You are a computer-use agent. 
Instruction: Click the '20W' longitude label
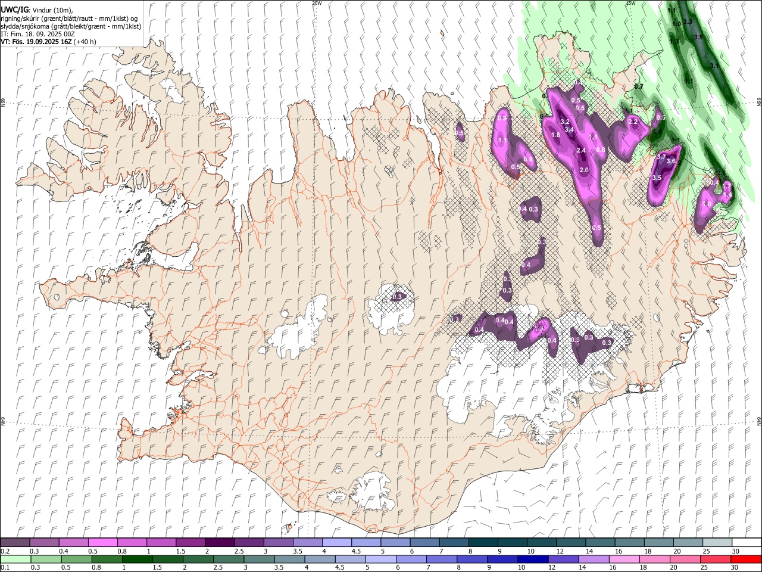317,3
